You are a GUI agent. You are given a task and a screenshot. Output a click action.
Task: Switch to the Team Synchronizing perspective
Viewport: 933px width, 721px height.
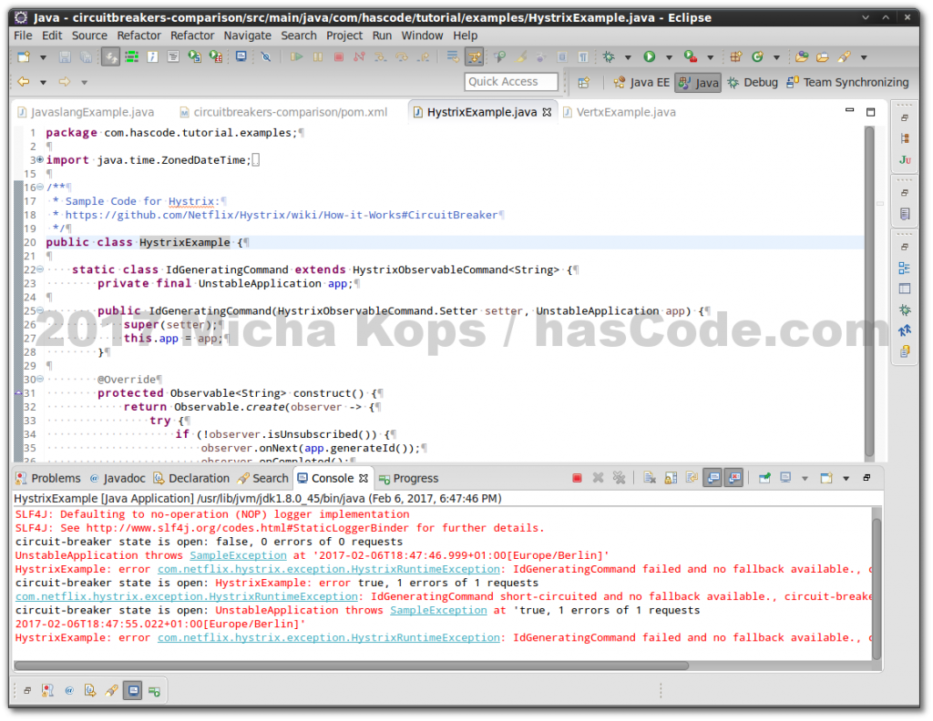(x=847, y=82)
